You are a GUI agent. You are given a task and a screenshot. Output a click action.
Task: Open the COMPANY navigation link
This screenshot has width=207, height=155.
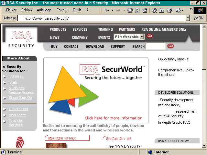80,37
